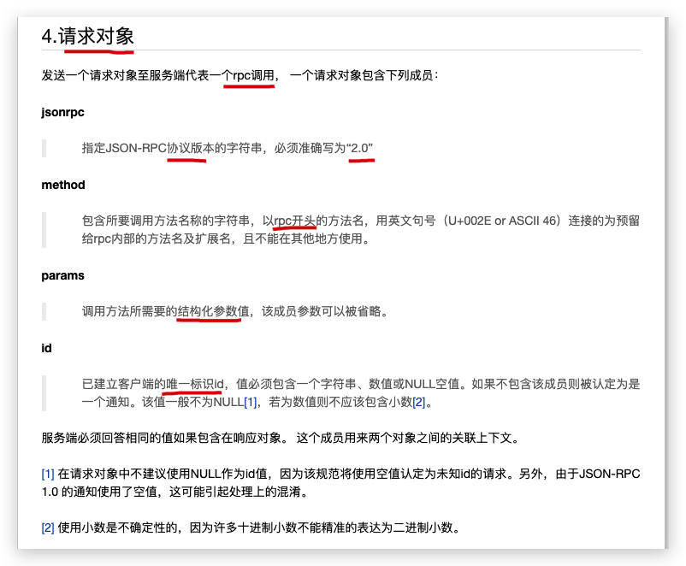This screenshot has height=566, width=686.
Task: Click the intro text 发送一个请求对象
Action: pos(89,75)
